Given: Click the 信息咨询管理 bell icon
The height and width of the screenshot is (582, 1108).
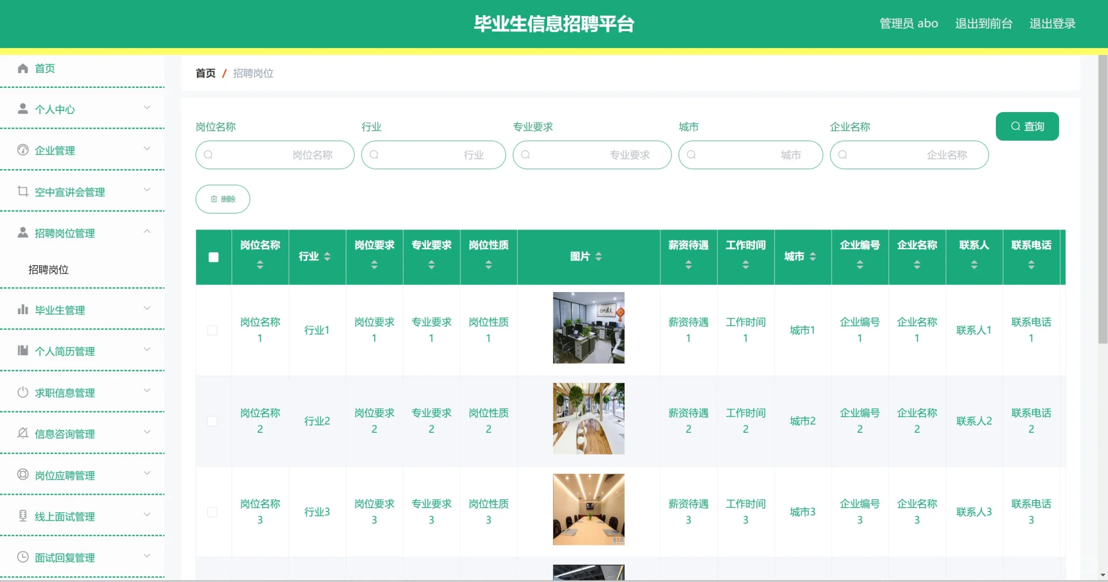Looking at the screenshot, I should click(x=23, y=433).
